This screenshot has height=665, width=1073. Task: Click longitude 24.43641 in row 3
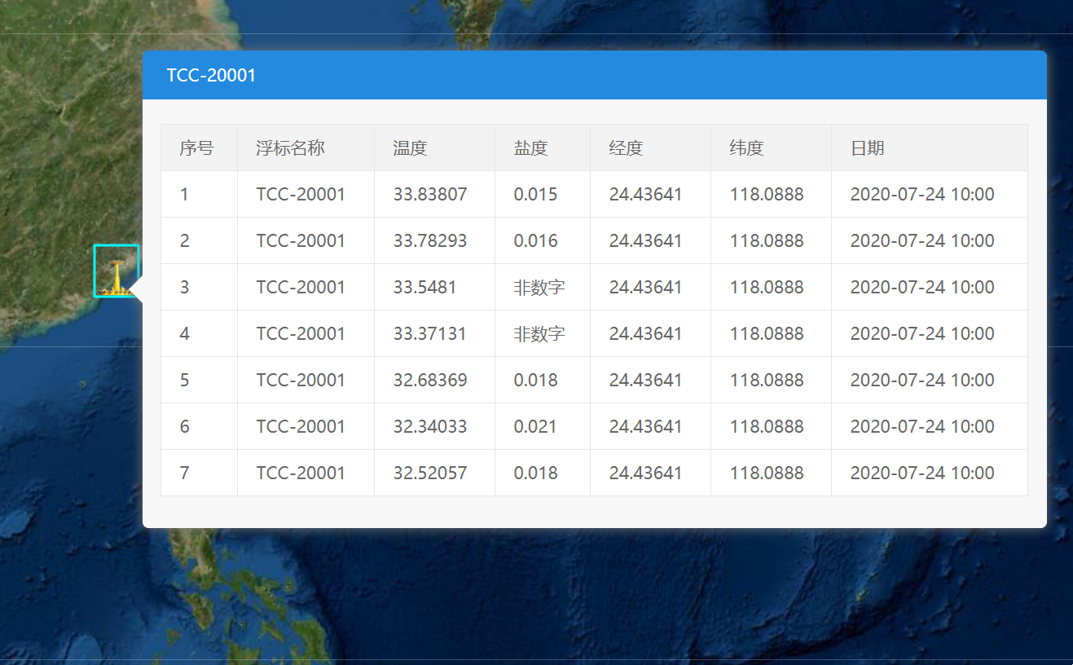pyautogui.click(x=645, y=288)
